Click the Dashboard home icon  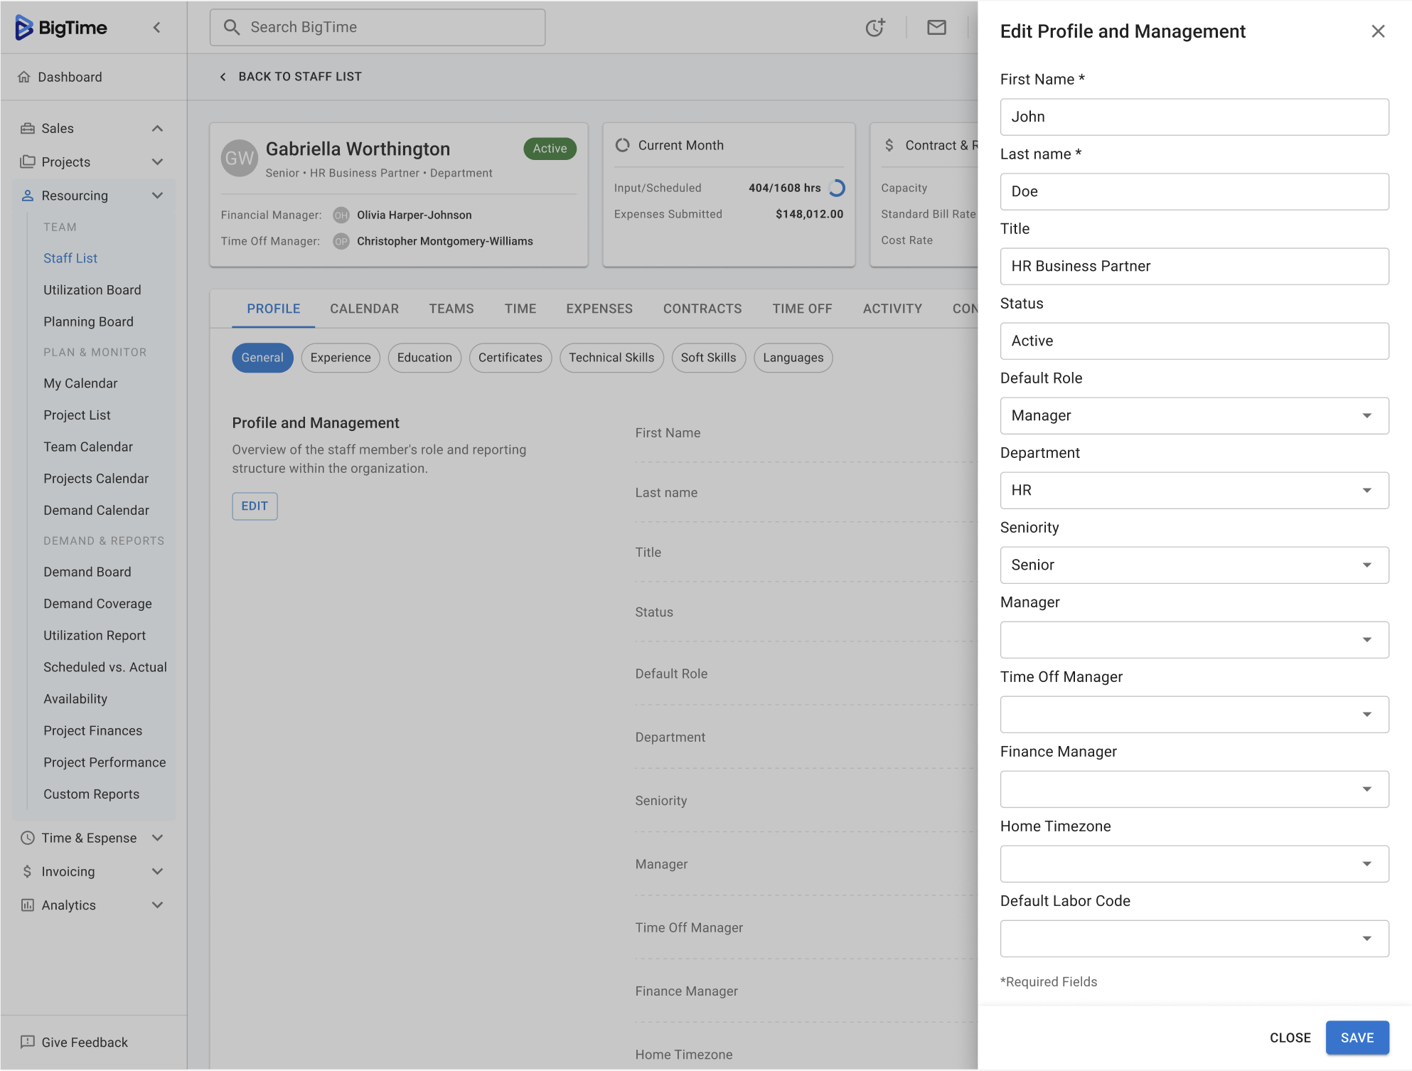point(24,77)
